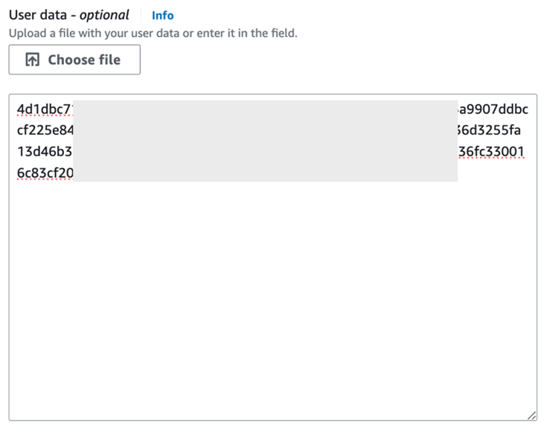Click the divider line before Info link
Viewport: 547px width, 430px height.
pos(141,15)
